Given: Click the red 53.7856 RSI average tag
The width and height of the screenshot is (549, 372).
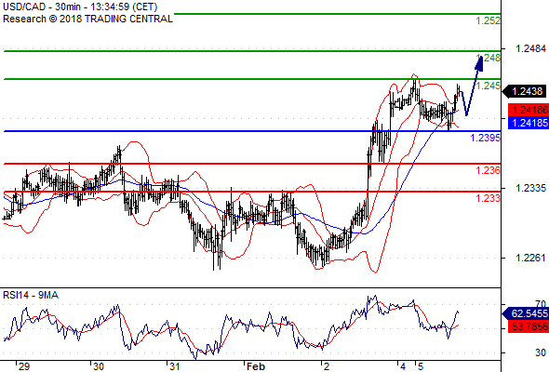Looking at the screenshot, I should (529, 326).
